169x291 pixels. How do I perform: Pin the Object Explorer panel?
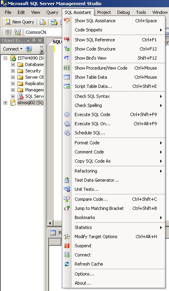[34, 40]
